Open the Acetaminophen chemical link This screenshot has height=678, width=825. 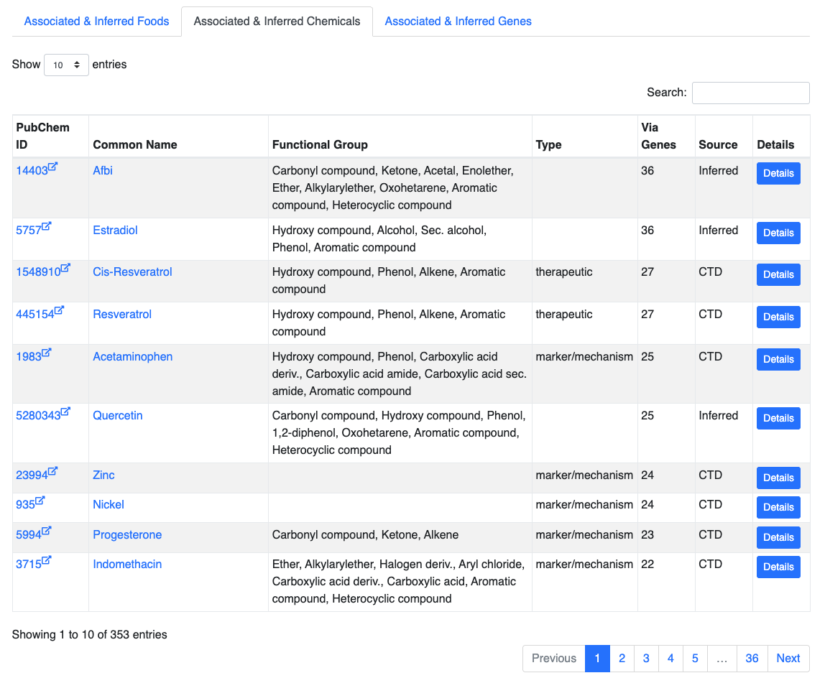click(132, 357)
